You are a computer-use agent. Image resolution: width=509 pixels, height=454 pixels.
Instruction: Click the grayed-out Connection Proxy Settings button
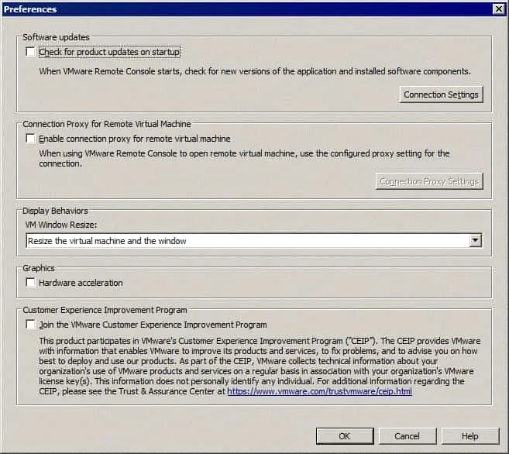point(429,181)
